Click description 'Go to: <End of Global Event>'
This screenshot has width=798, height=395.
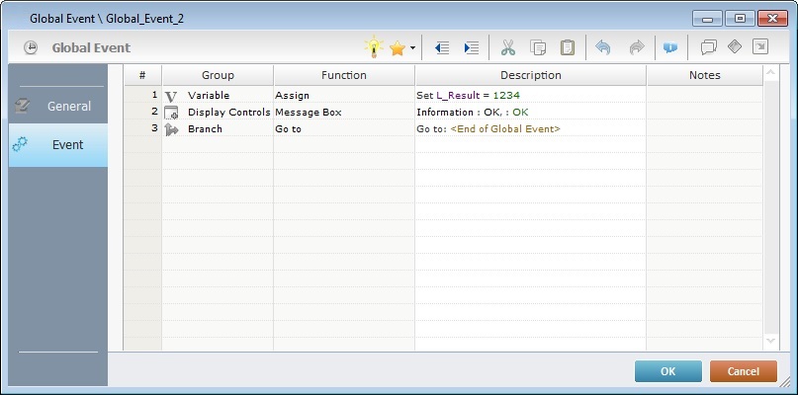tap(488, 129)
